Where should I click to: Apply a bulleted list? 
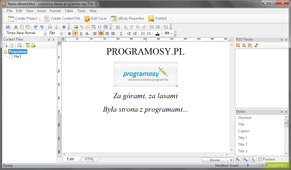pos(149,34)
